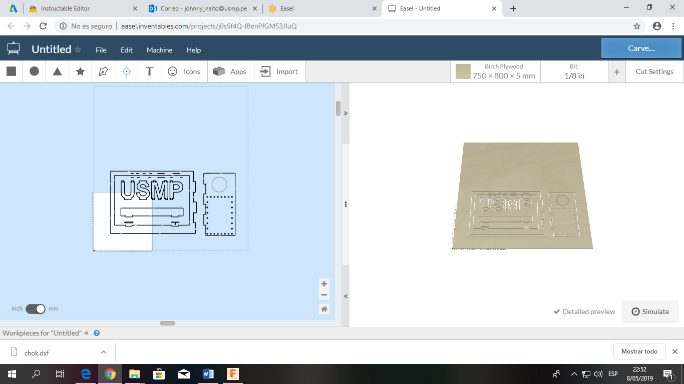Open Chrome three-dot menu
This screenshot has width=684, height=384.
click(673, 26)
